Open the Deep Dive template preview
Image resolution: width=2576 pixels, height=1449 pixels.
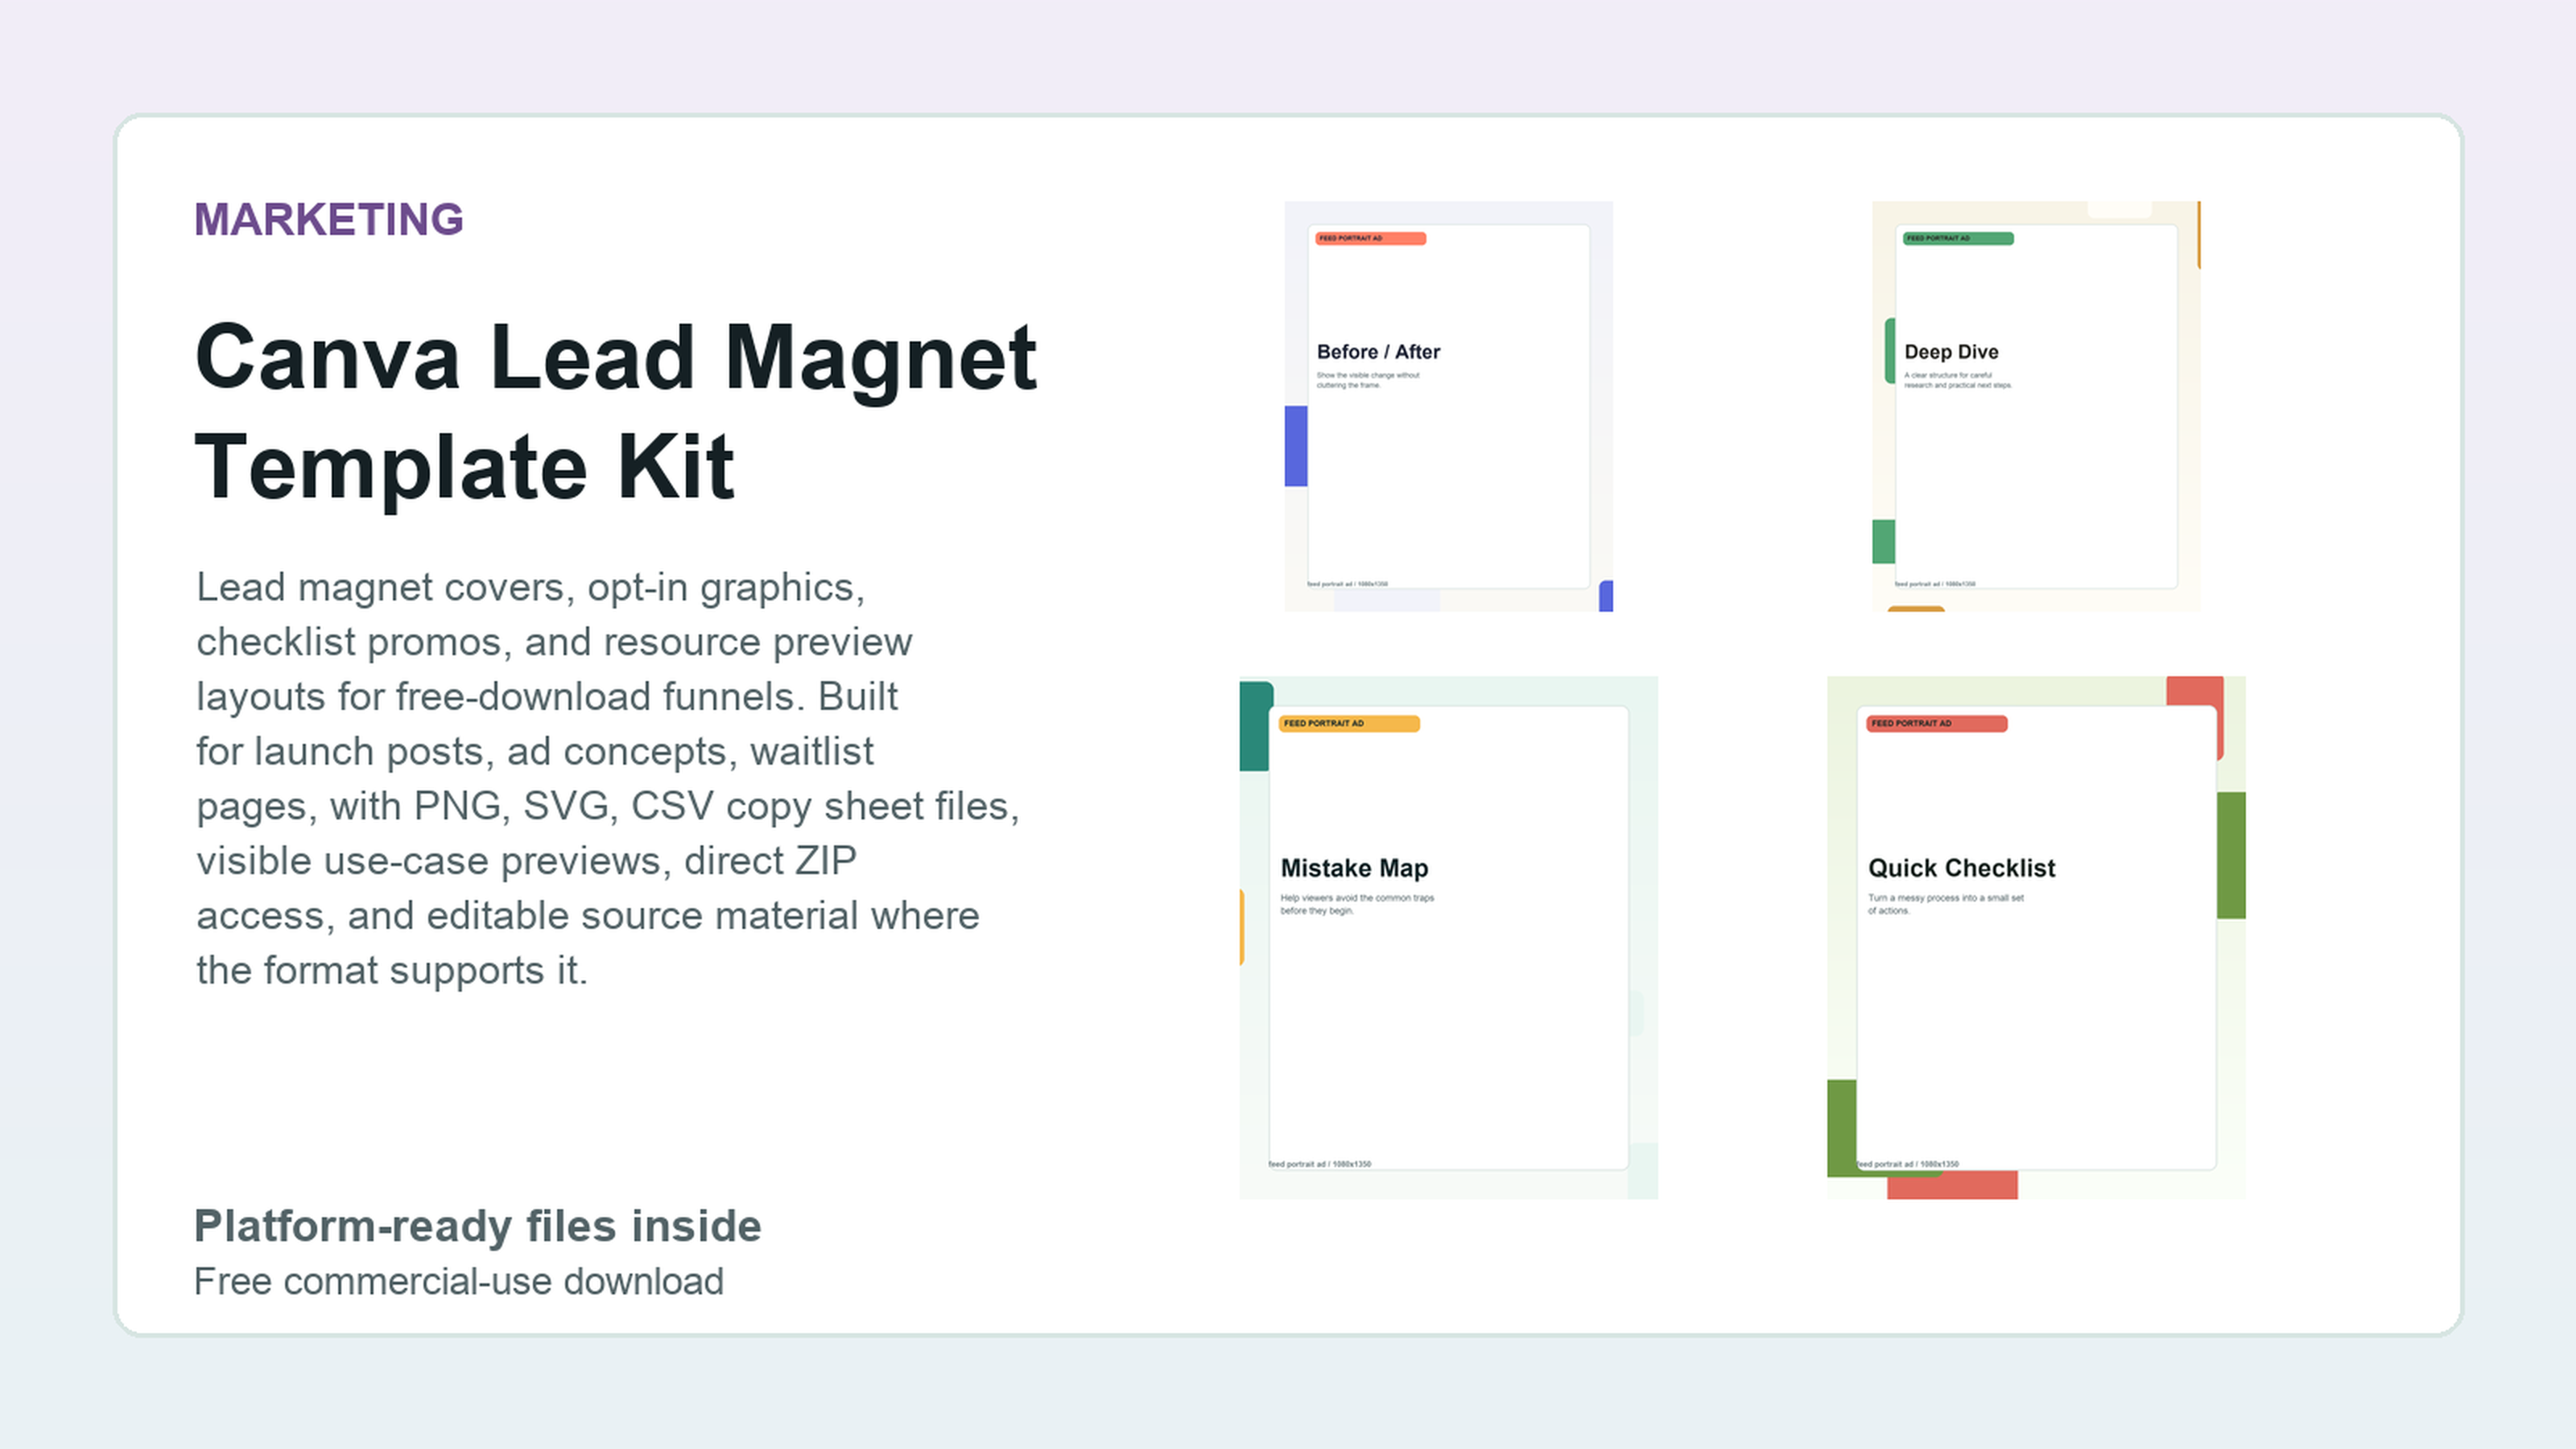point(2036,406)
